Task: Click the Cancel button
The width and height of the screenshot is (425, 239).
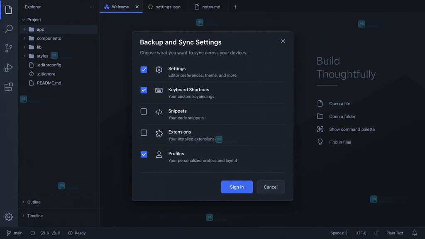Action: [x=271, y=187]
